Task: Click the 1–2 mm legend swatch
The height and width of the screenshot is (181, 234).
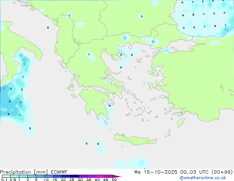Action: [23, 176]
